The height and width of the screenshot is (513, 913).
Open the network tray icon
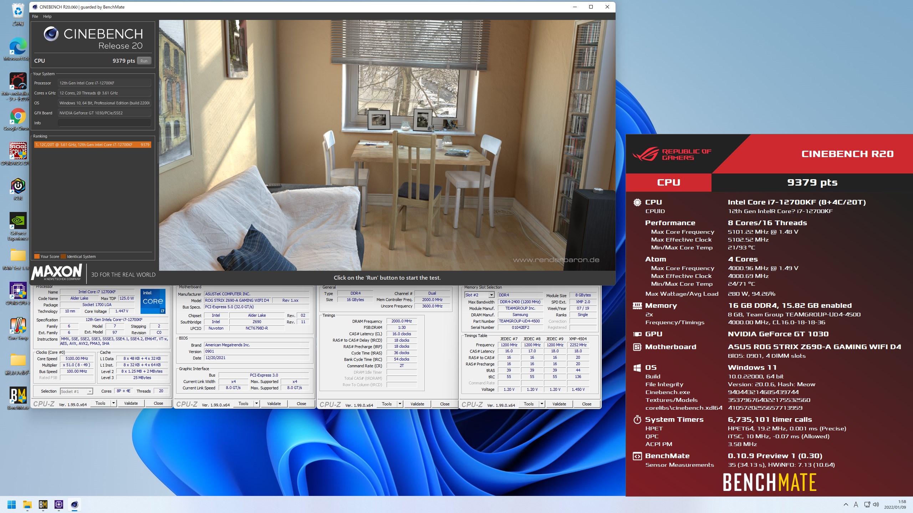(867, 504)
